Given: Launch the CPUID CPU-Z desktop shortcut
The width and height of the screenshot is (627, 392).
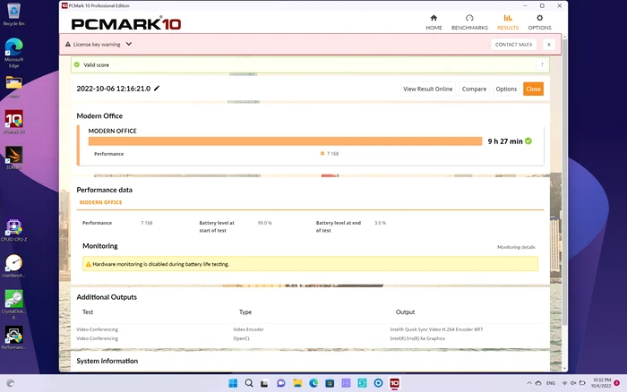Looking at the screenshot, I should pos(14,230).
